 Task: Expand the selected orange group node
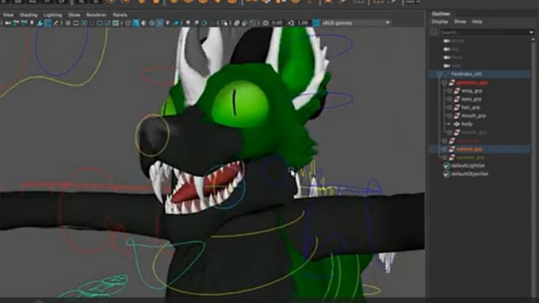click(x=445, y=149)
